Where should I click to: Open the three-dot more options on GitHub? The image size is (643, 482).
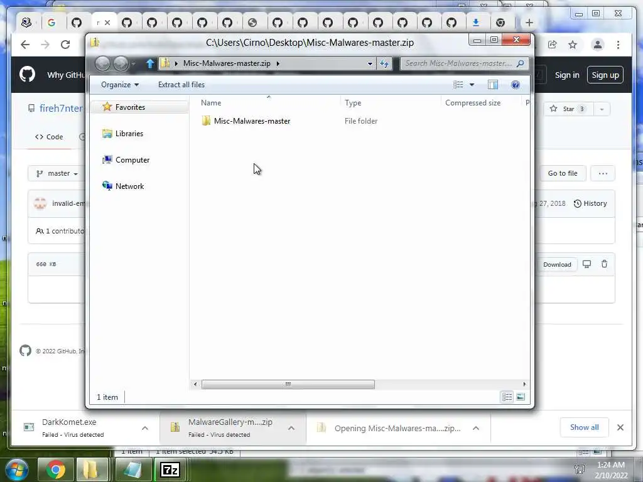pos(603,173)
